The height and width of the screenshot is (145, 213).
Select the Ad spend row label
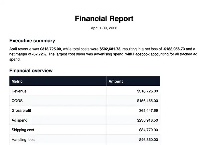click(20, 120)
